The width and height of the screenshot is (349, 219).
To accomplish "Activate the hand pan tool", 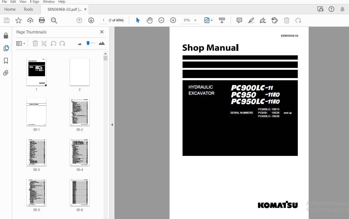I will point(150,20).
